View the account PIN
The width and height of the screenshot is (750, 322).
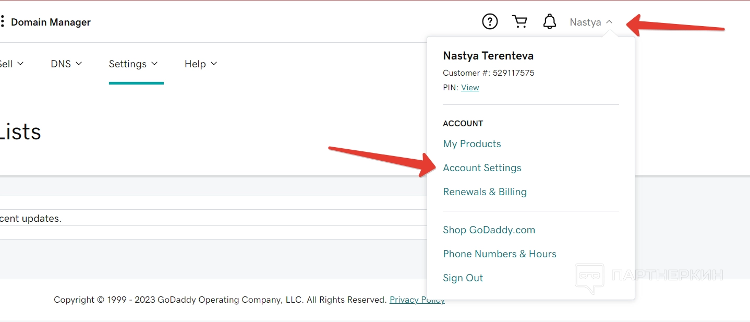[470, 88]
